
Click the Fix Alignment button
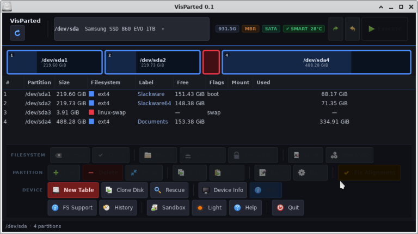click(369, 172)
